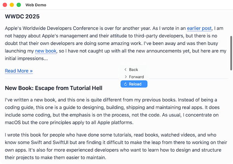
Task: Close the Web Demo window
Action: tap(5, 5)
